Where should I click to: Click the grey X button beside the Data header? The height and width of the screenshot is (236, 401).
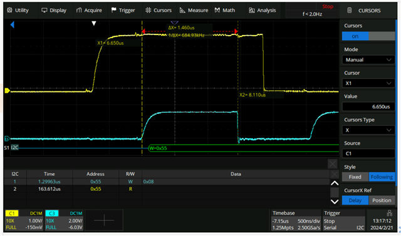point(334,175)
